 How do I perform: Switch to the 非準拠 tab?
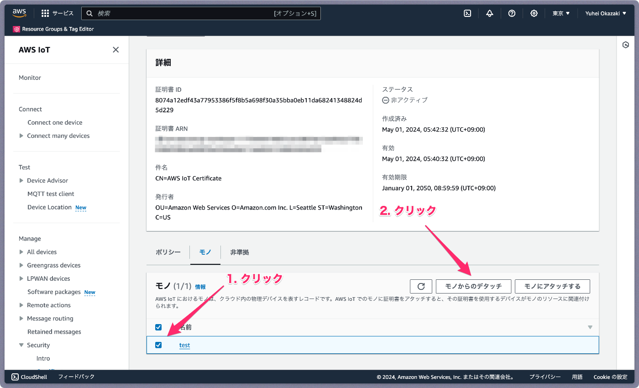click(240, 252)
